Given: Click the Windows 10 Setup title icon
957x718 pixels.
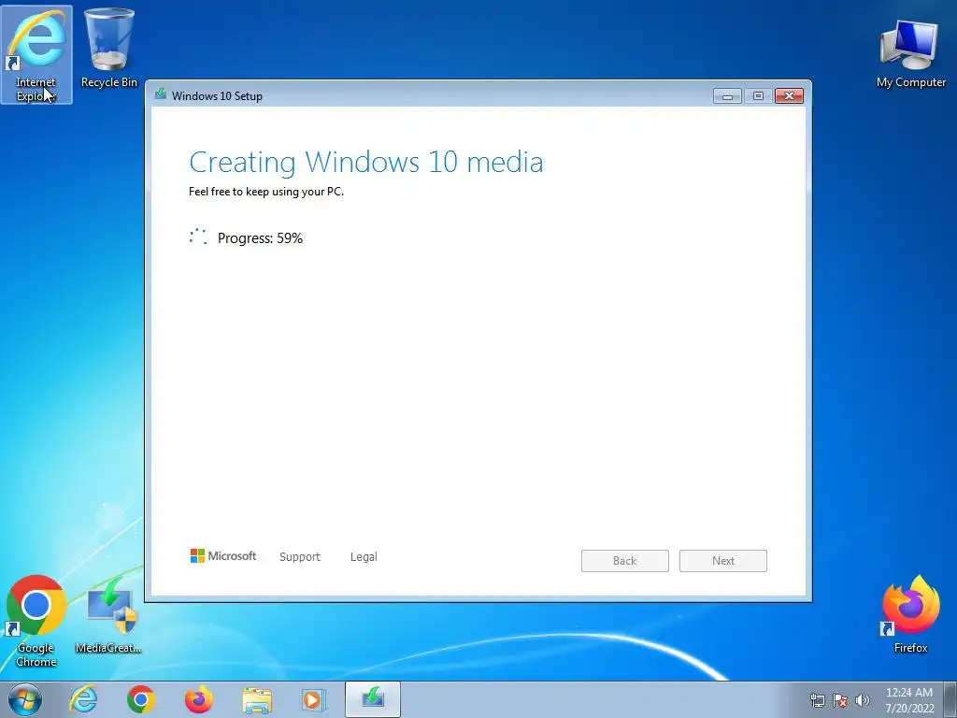Looking at the screenshot, I should [x=161, y=94].
